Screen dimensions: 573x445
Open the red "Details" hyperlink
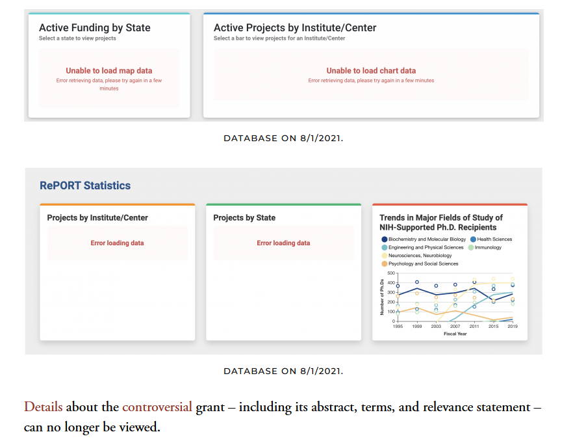(x=43, y=407)
